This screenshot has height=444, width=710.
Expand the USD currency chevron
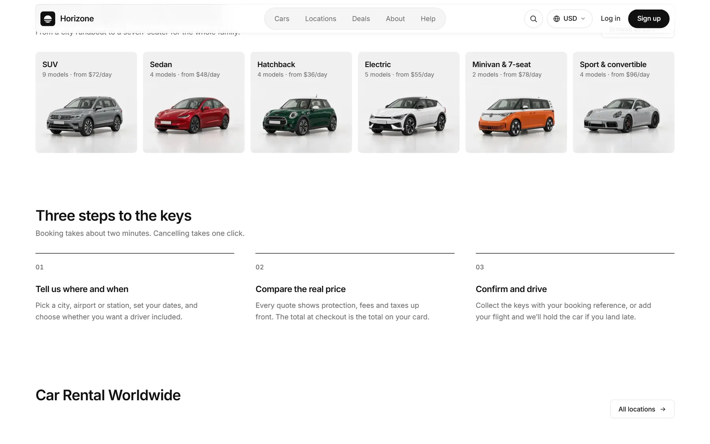click(x=583, y=19)
